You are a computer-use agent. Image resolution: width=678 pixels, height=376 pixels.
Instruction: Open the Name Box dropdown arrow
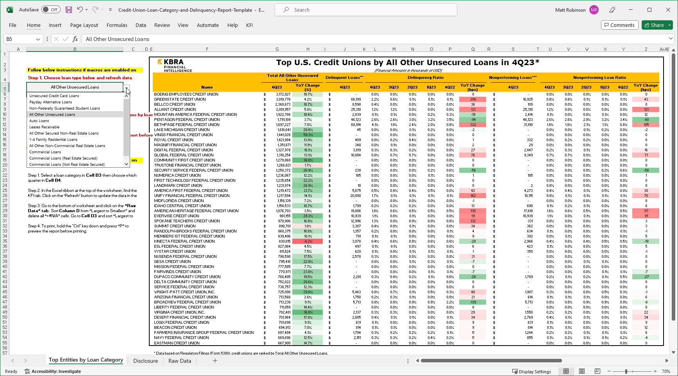pyautogui.click(x=37, y=39)
